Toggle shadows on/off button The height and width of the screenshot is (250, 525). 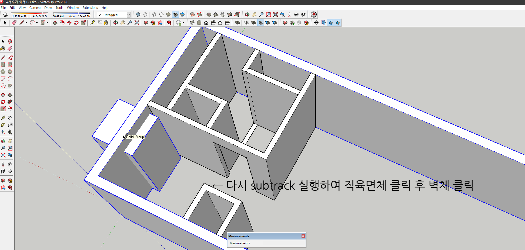[x=5, y=15]
